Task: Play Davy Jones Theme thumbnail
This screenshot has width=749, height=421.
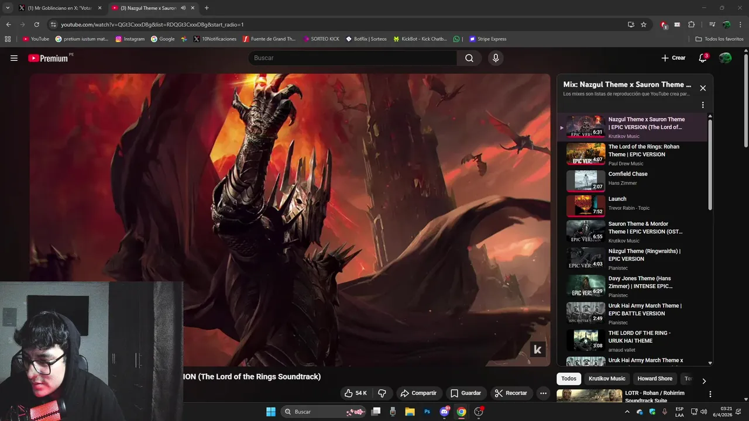Action: click(x=586, y=285)
